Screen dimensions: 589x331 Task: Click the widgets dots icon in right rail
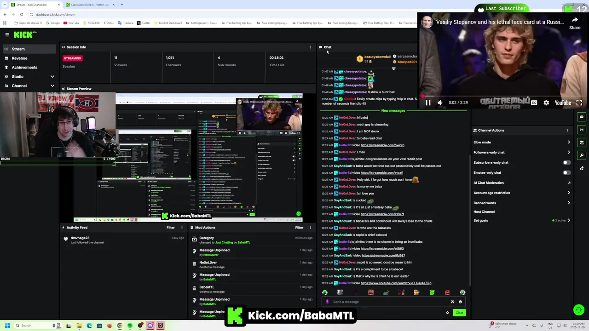(582, 168)
